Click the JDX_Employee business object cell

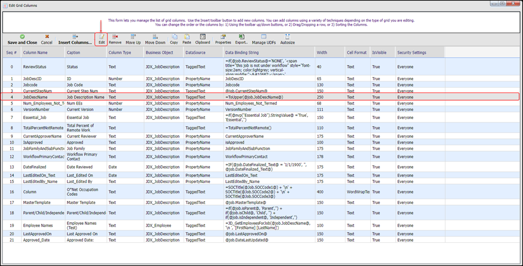pos(164,225)
